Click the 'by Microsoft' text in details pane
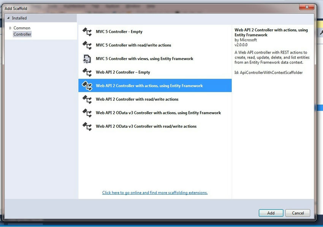The width and height of the screenshot is (323, 227). [245, 40]
